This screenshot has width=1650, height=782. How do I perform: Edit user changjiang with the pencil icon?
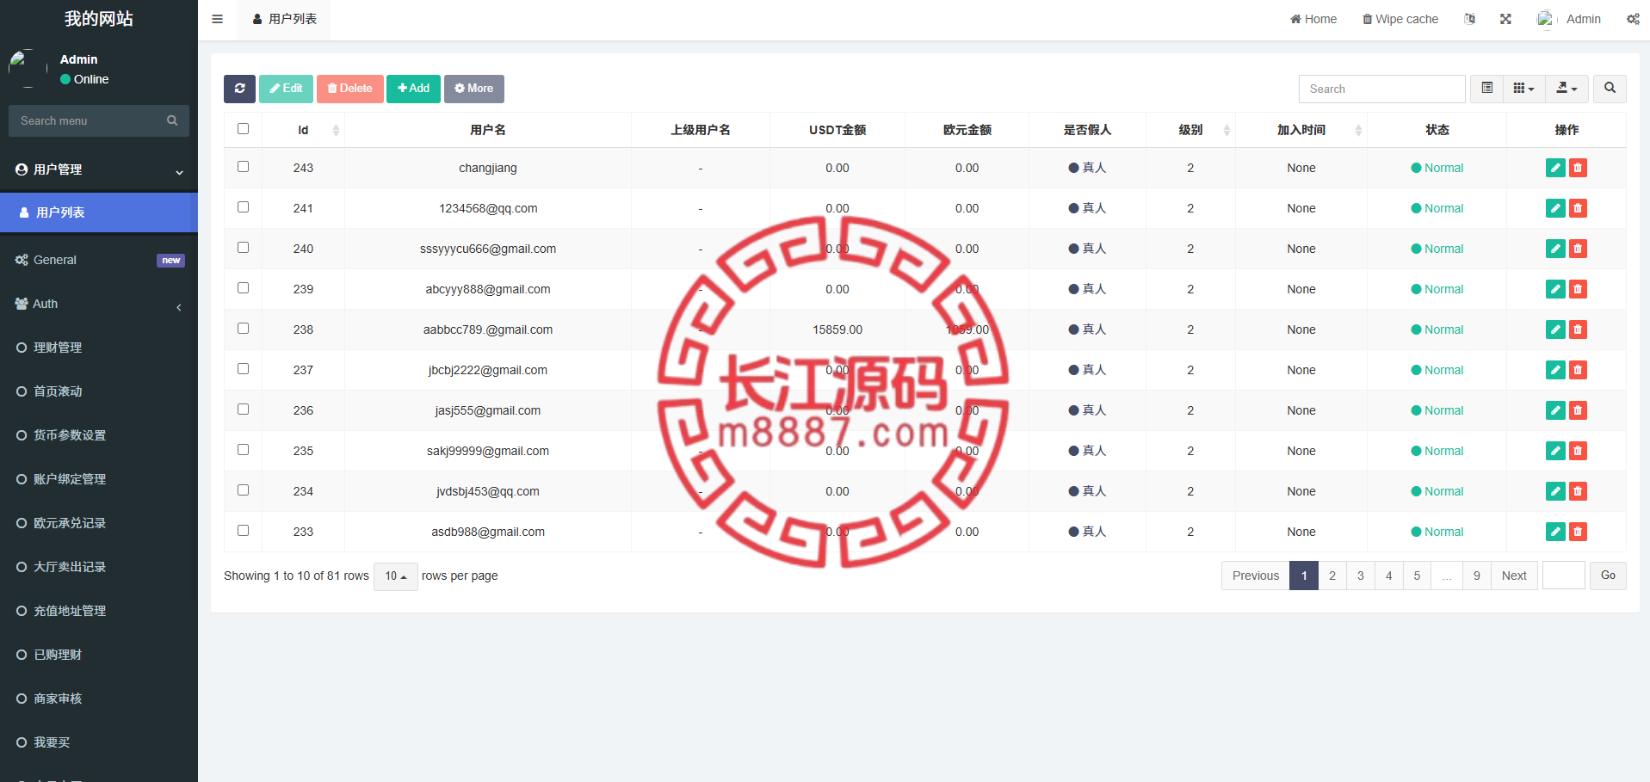pyautogui.click(x=1555, y=168)
